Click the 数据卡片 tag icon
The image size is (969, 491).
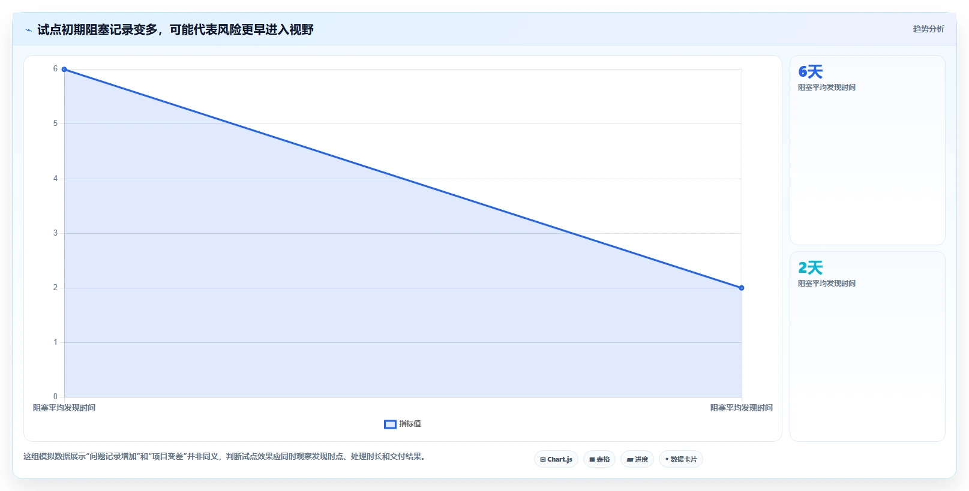(x=667, y=459)
